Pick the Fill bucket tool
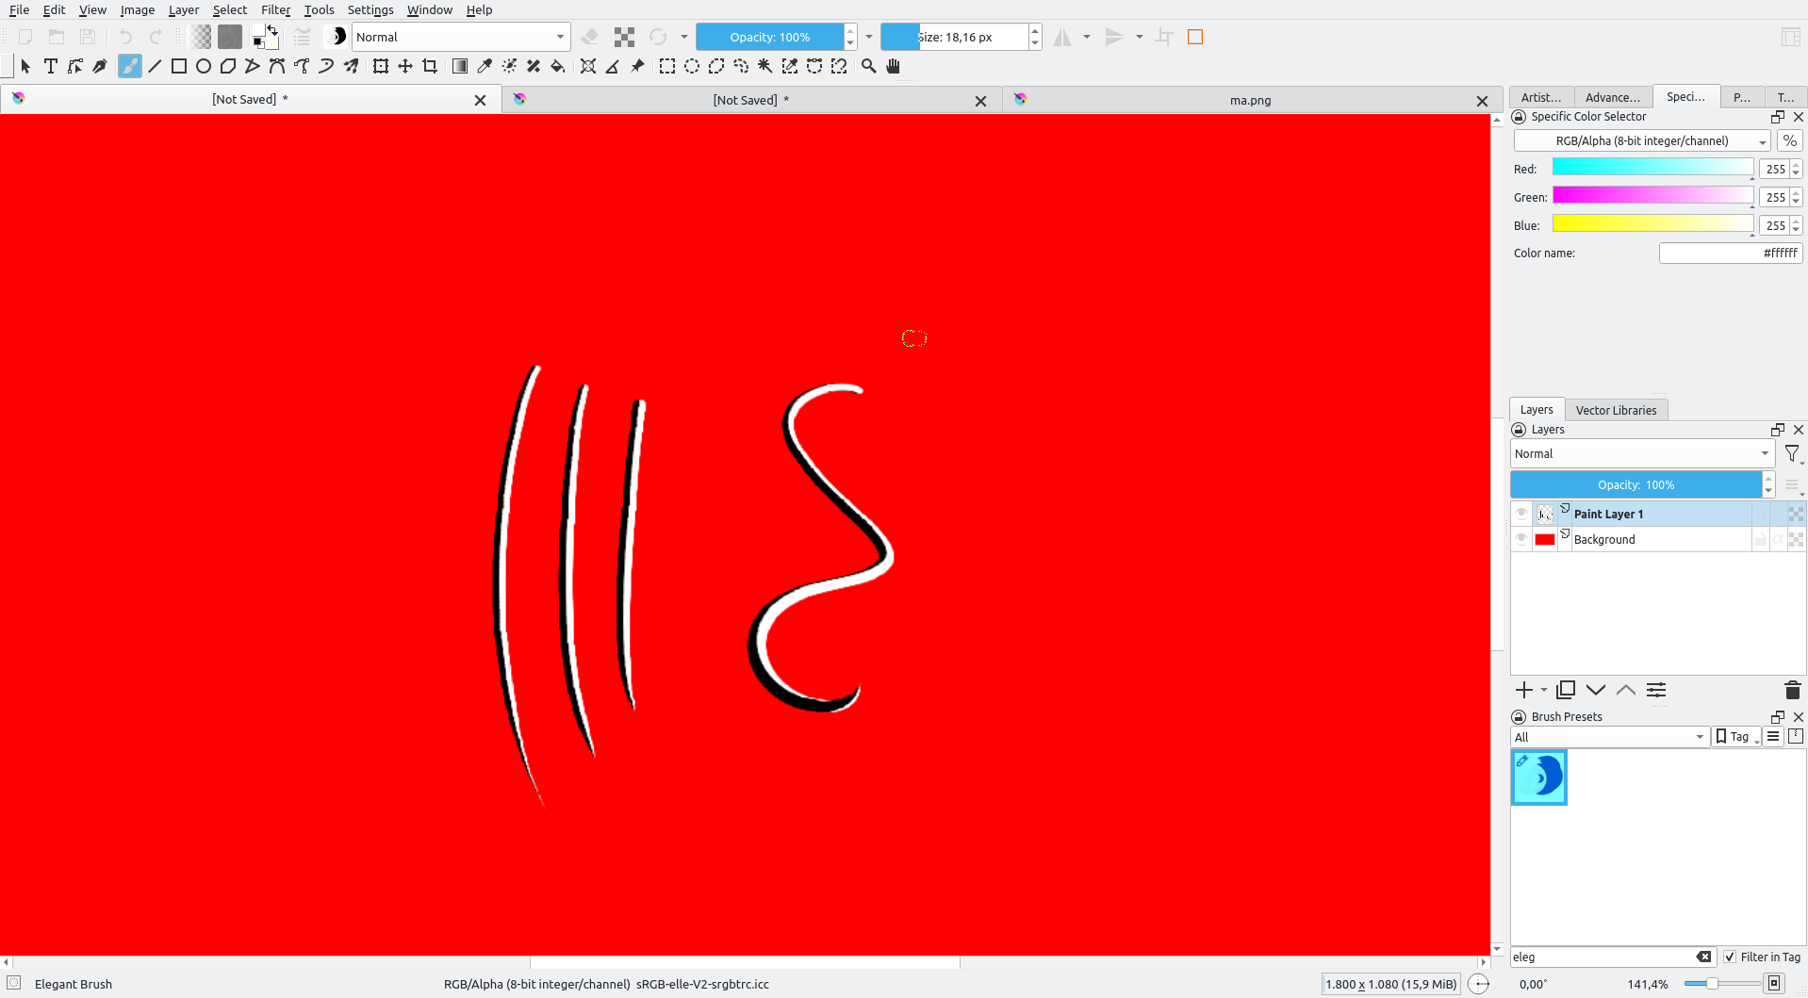 click(558, 66)
